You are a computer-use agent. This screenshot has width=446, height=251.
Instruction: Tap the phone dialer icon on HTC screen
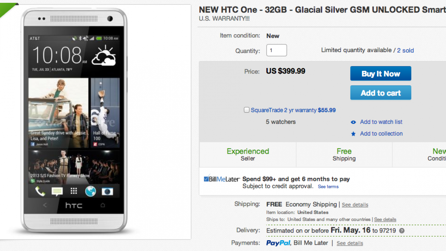coord(40,191)
